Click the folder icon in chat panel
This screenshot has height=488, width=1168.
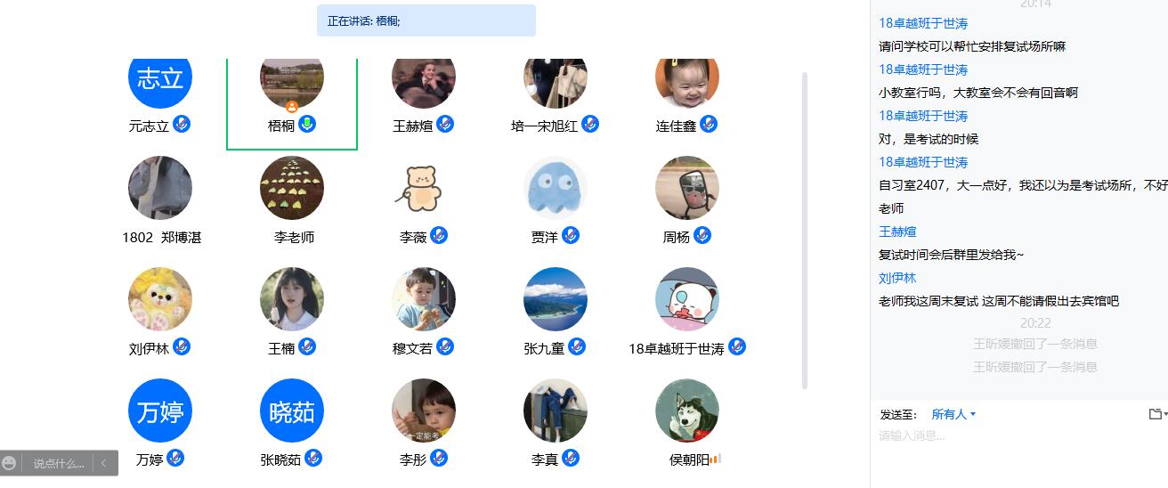coord(1156,414)
